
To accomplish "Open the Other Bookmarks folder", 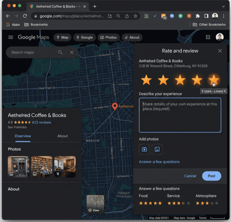I will click(x=209, y=24).
